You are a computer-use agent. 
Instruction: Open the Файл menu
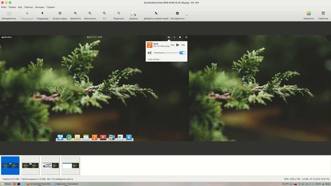click(4, 7)
